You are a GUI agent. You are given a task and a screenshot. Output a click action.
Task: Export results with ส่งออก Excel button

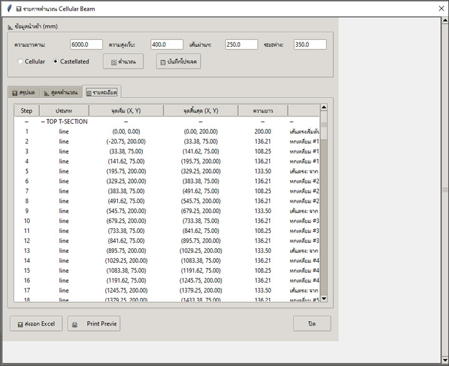tap(36, 324)
